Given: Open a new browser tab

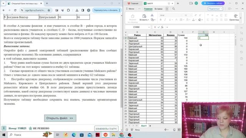Looking at the screenshot, I should click(x=47, y=3).
